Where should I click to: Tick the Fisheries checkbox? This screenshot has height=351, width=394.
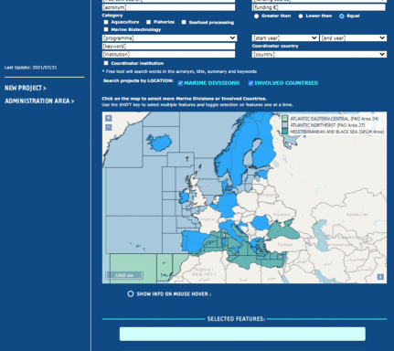pos(148,22)
